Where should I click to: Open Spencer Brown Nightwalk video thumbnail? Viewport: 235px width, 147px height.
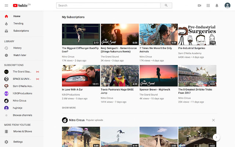(x=159, y=76)
